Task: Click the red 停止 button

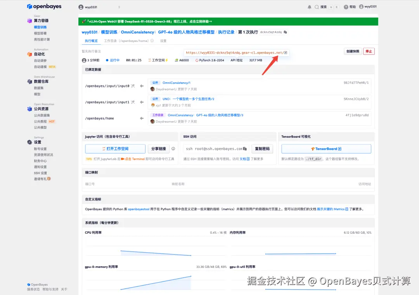Action: click(369, 51)
